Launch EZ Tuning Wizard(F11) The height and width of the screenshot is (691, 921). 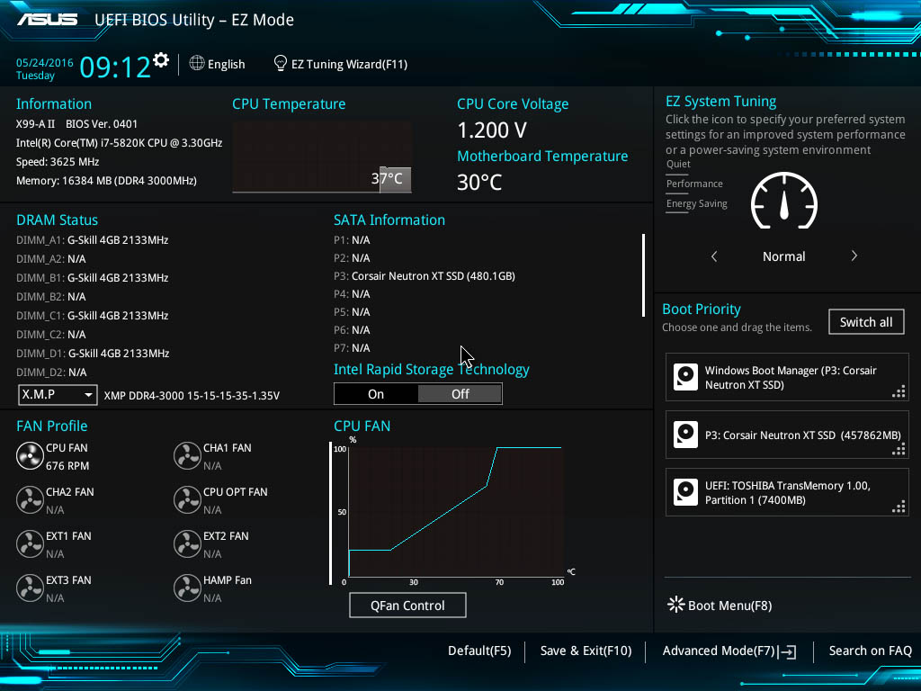(349, 64)
